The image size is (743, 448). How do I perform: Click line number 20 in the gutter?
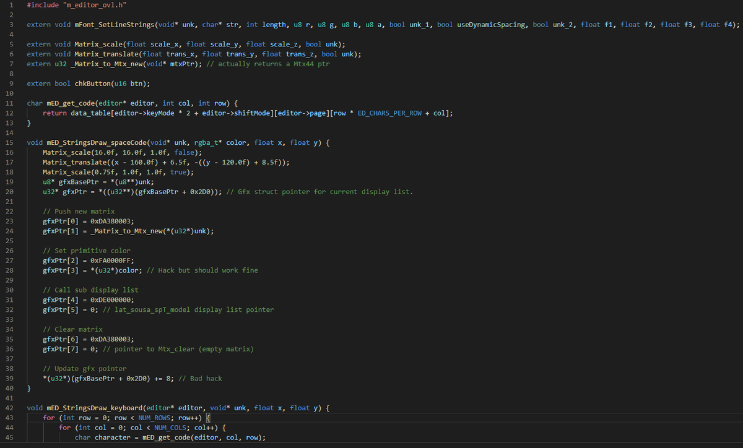[x=11, y=192]
